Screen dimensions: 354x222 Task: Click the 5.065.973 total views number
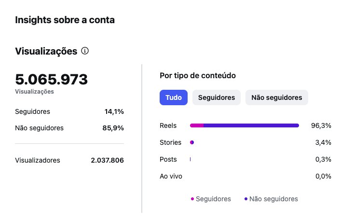(52, 79)
